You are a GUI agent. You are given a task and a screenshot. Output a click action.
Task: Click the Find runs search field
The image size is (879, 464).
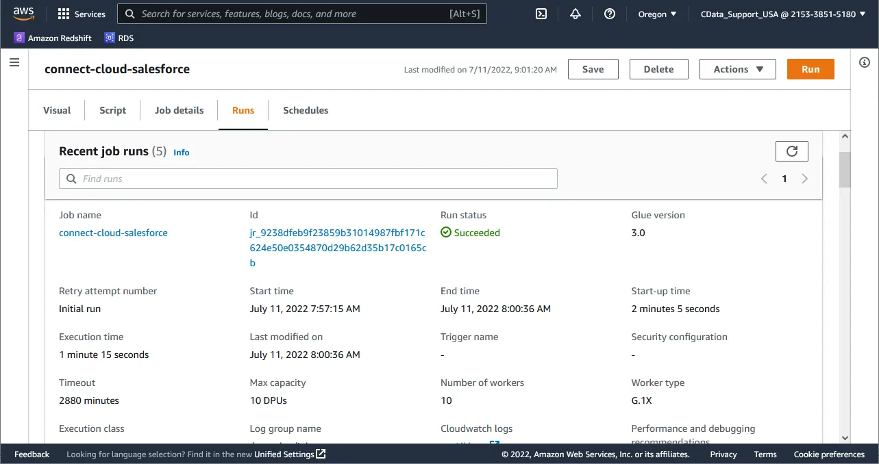[308, 179]
